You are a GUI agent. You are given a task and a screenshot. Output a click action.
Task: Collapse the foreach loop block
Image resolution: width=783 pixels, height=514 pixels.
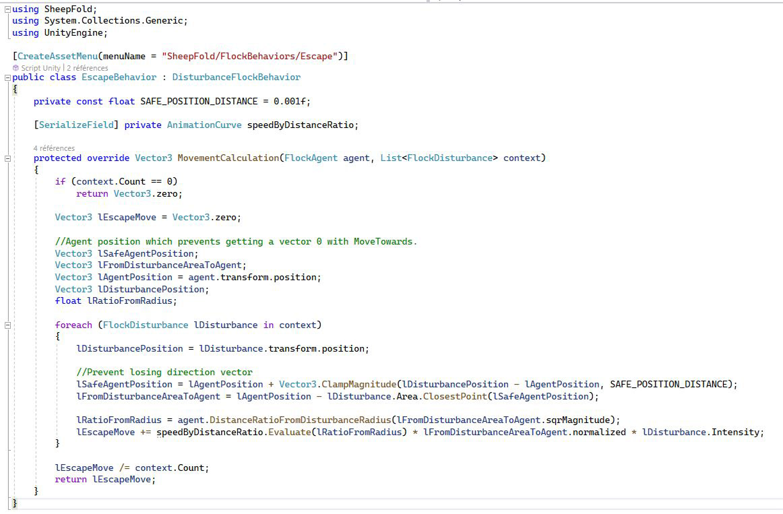coord(7,325)
